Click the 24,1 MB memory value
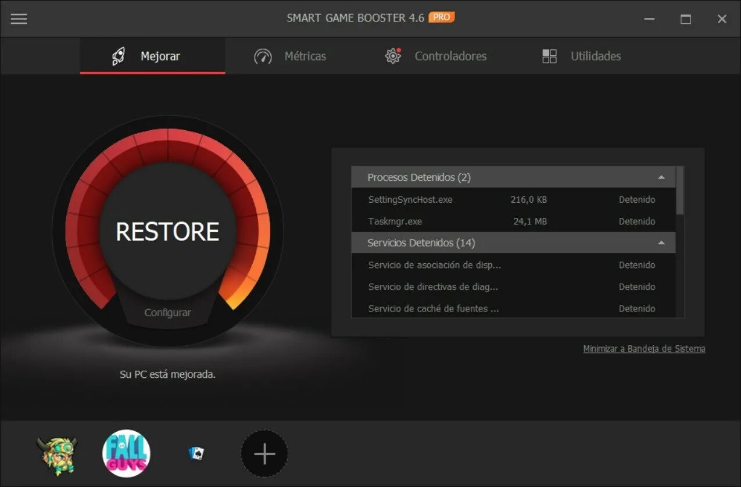The width and height of the screenshot is (741, 487). 530,221
